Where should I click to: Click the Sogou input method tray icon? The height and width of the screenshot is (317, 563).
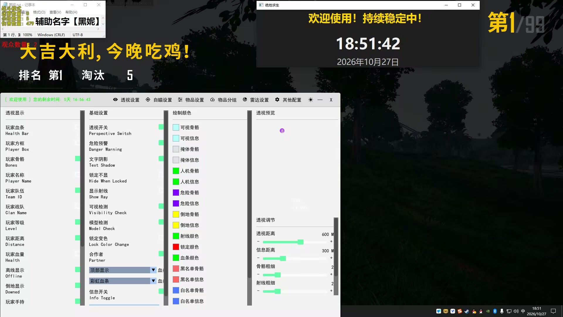[460, 311]
